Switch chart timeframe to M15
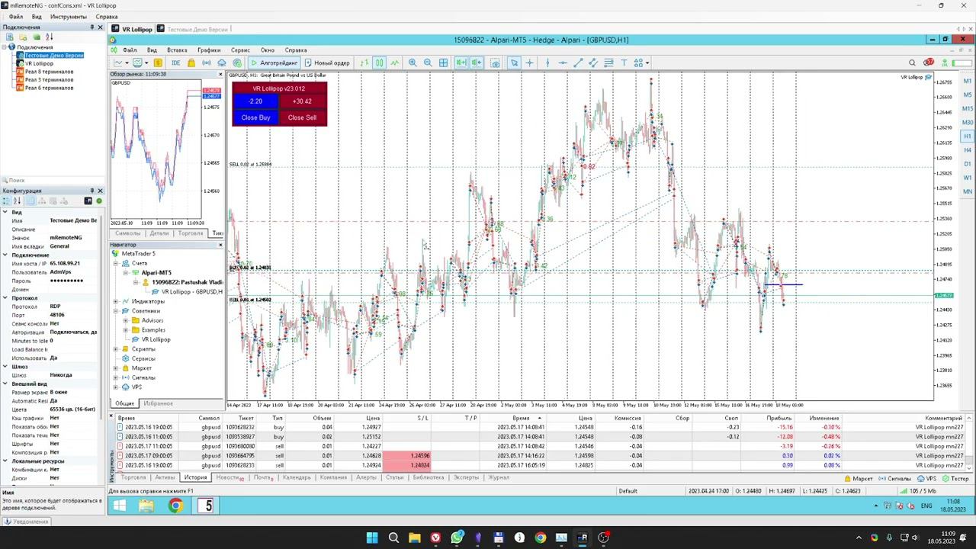The height and width of the screenshot is (549, 976). [x=968, y=108]
